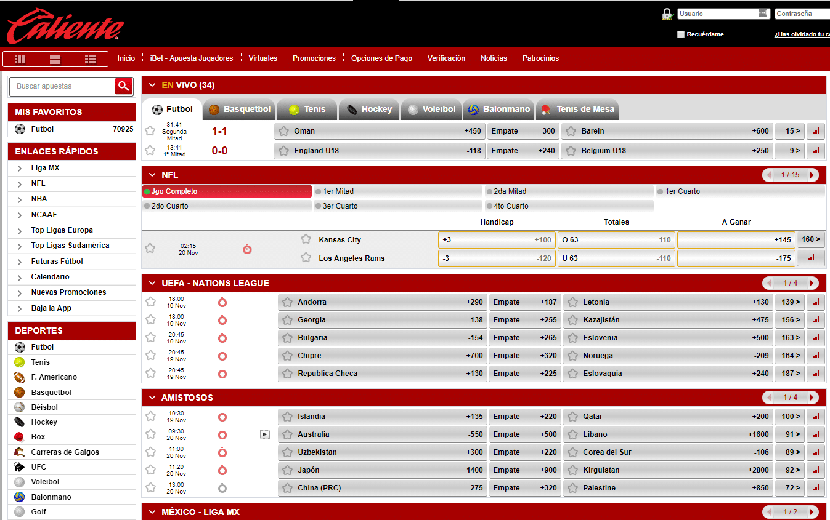Switch to the Basquetbol live tab

(x=239, y=110)
